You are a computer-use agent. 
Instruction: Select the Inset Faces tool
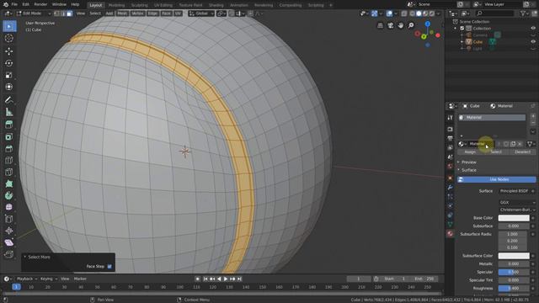coord(9,136)
